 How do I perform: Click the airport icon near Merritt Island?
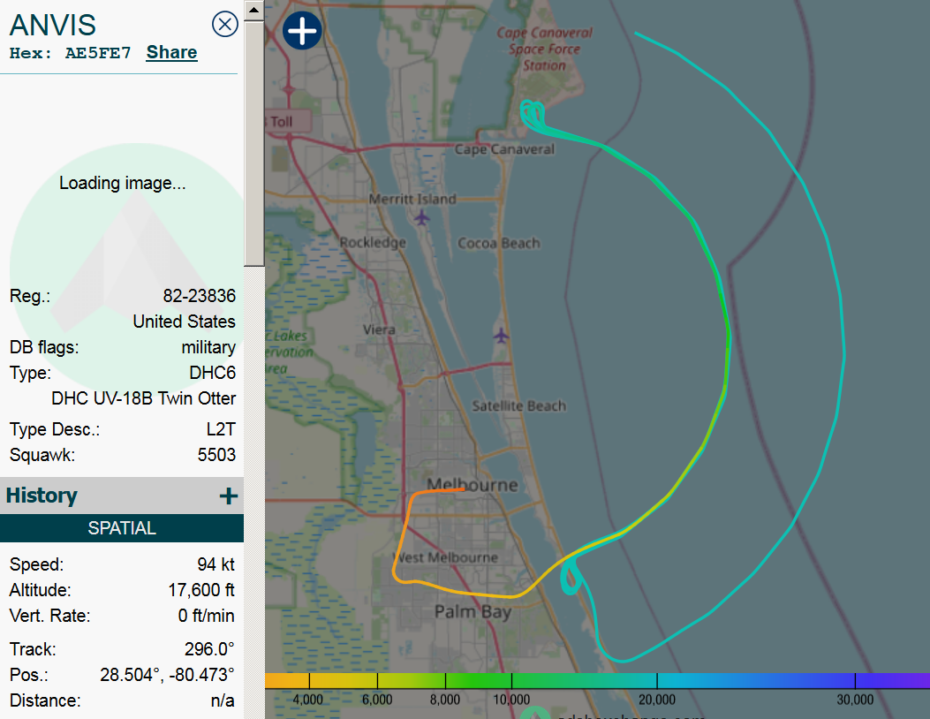[x=421, y=218]
